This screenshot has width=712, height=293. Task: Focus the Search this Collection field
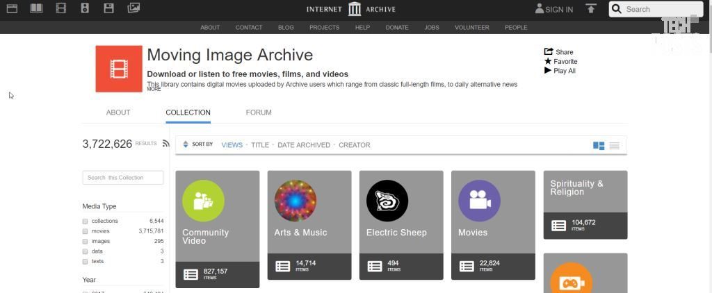pyautogui.click(x=123, y=178)
